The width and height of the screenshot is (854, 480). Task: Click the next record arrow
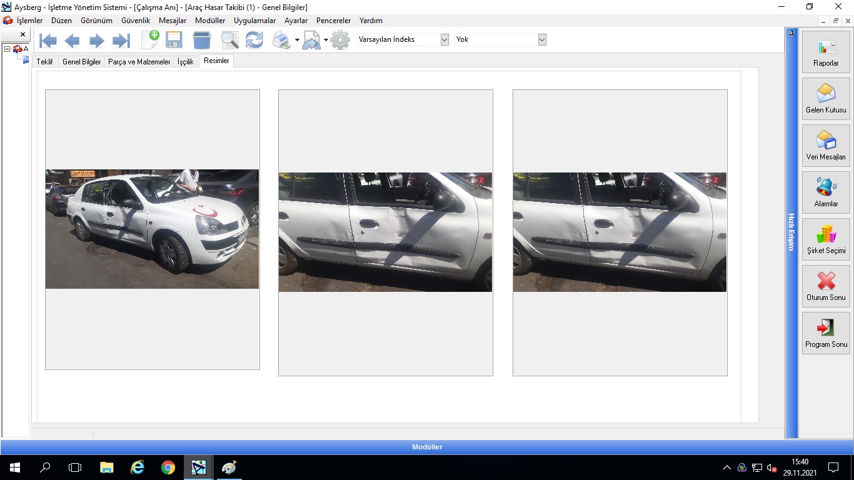96,41
